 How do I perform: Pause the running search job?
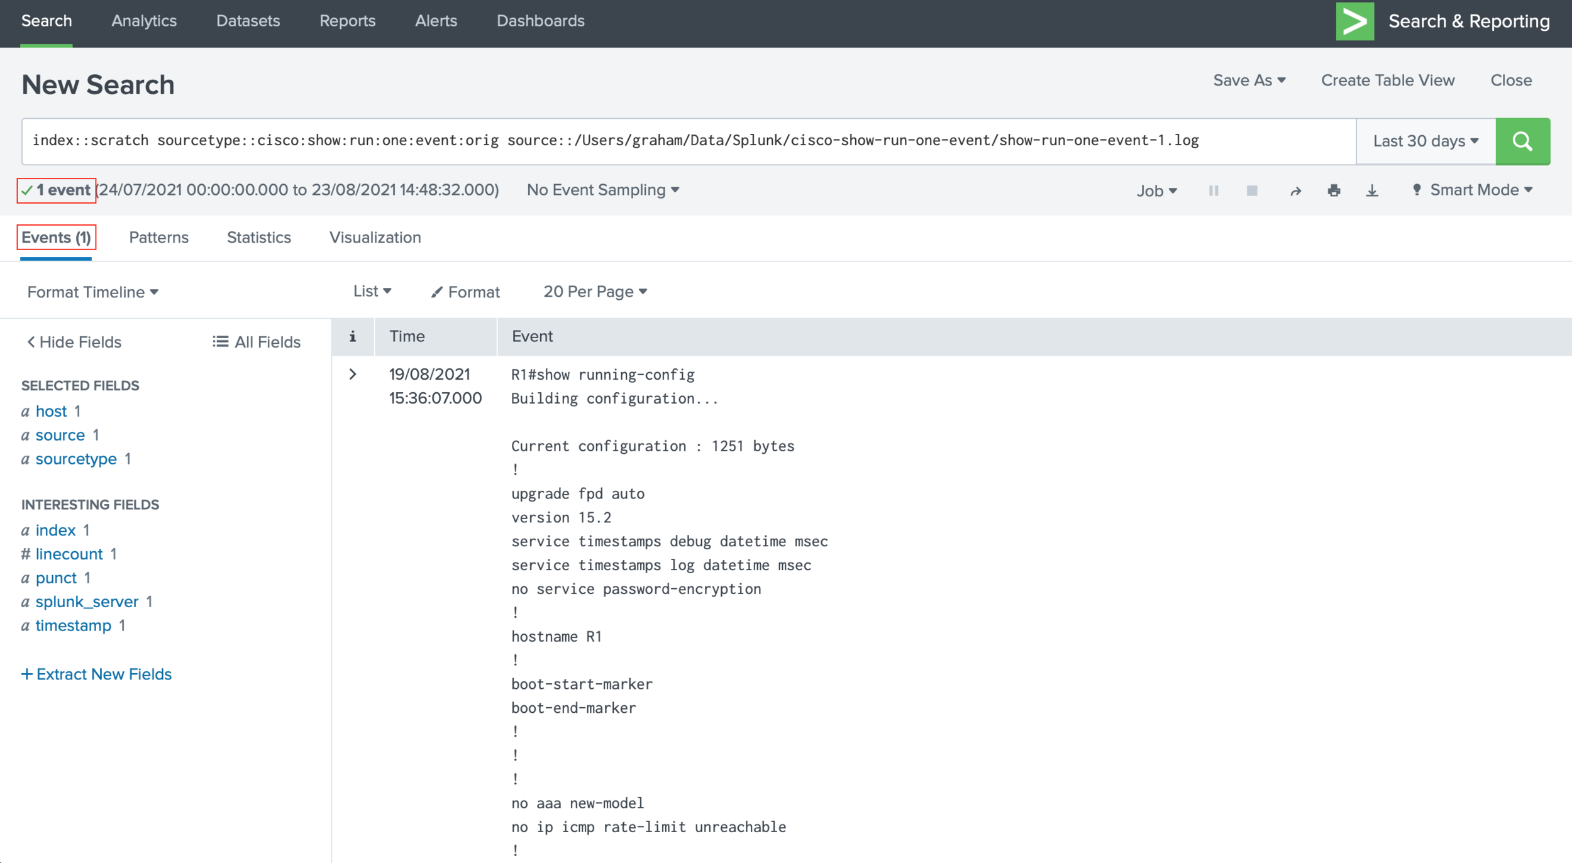(1214, 190)
